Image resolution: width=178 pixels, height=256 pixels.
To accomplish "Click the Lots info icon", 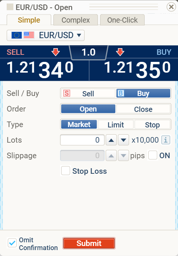I will (166, 140).
